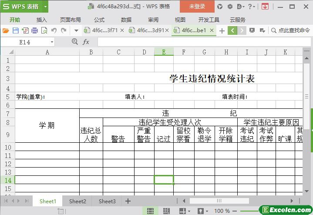Click the Print icon
Viewport: 313px width, 215px height.
coord(34,30)
